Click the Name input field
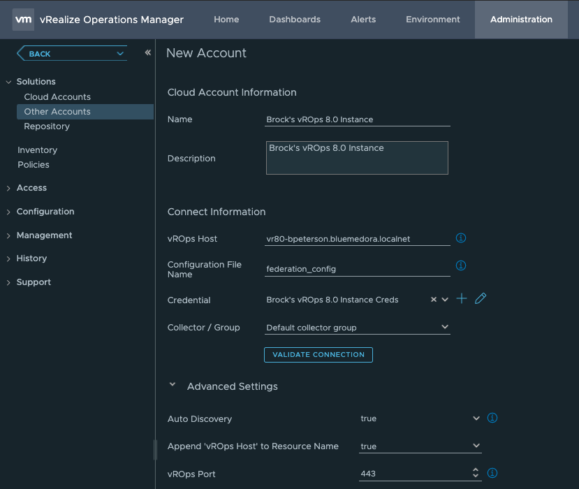This screenshot has height=489, width=579. point(357,119)
